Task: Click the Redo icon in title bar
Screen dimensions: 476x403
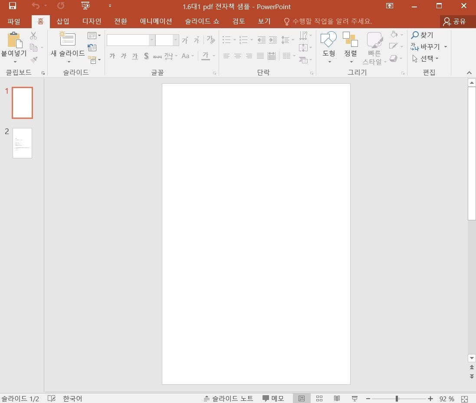Action: click(61, 6)
